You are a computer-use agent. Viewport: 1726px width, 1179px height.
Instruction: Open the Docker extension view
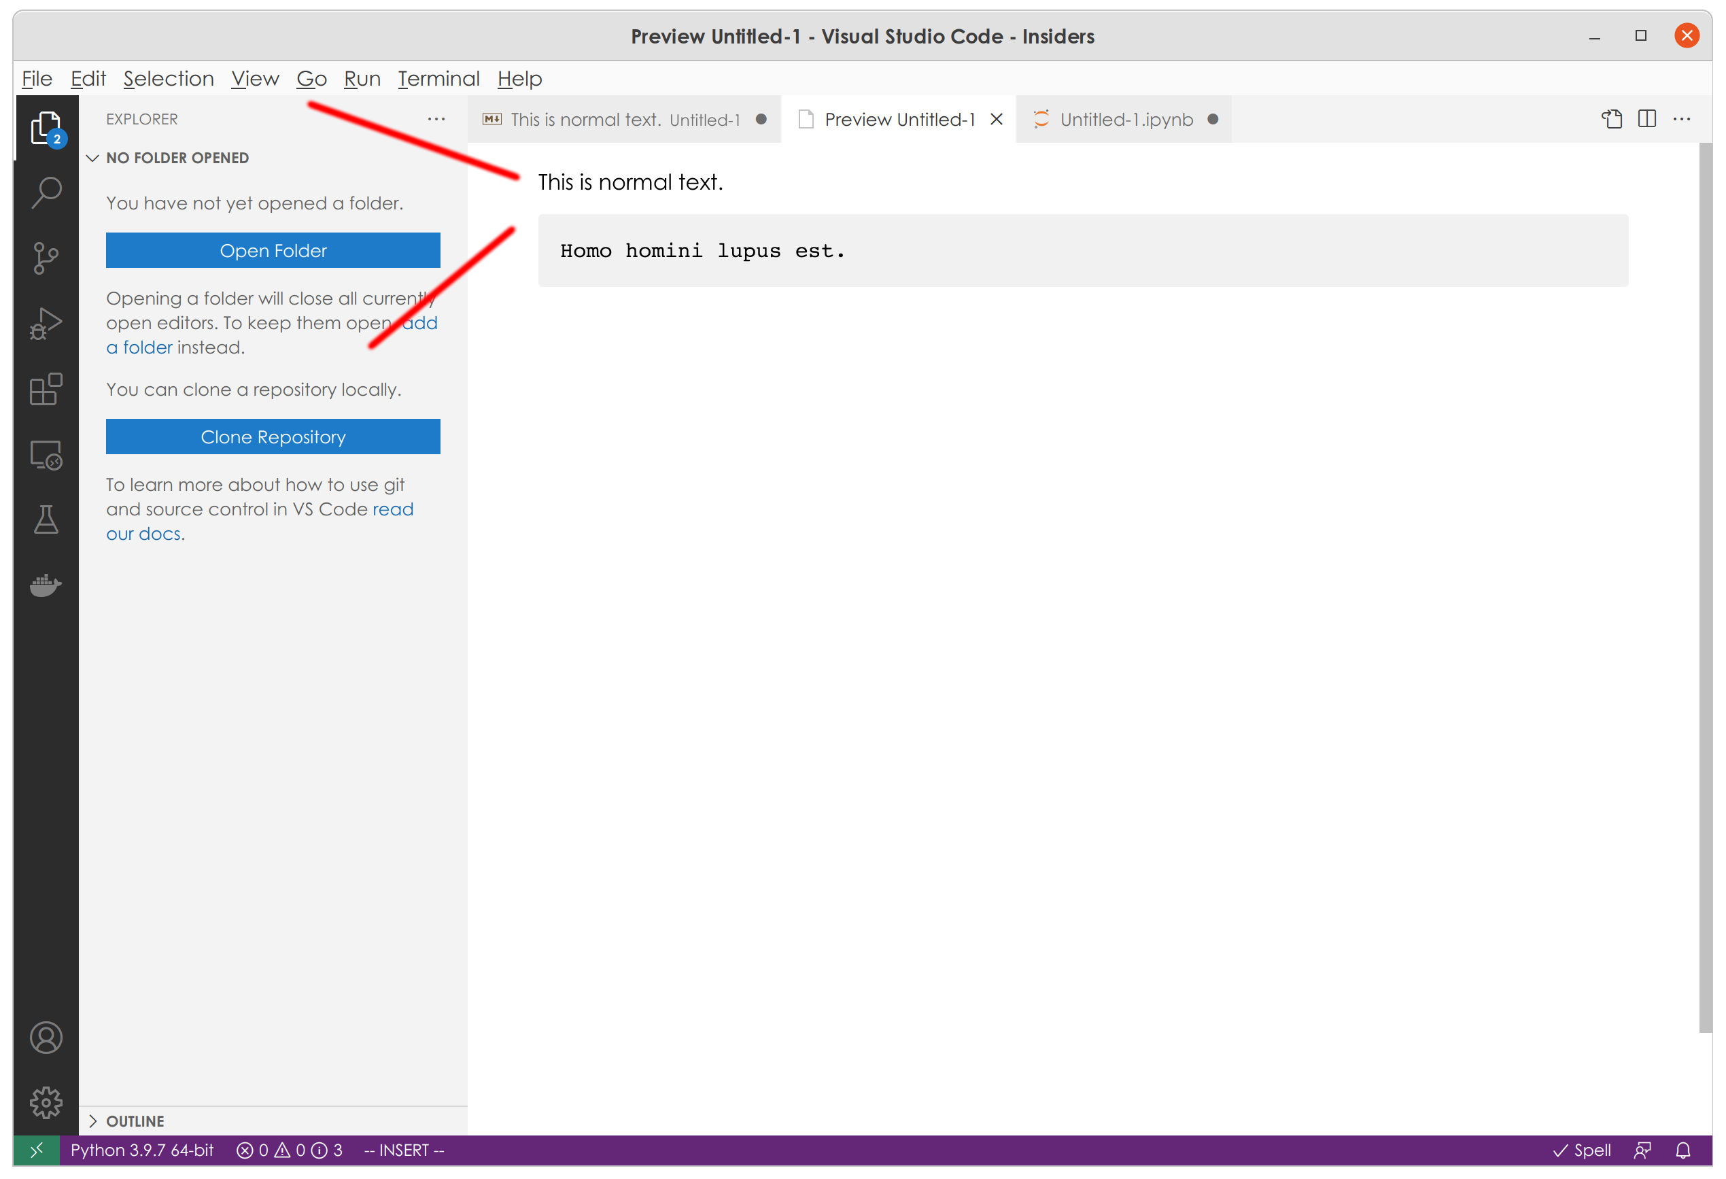coord(46,585)
